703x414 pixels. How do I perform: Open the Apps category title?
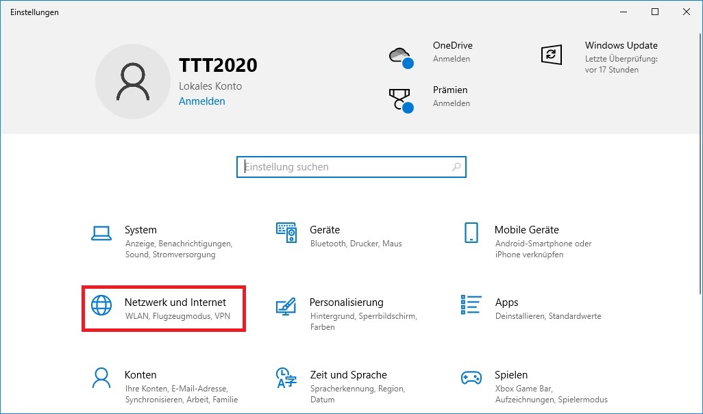coord(506,302)
